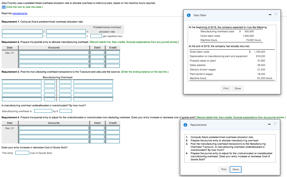This screenshot has height=177, width=287.
Task: Click Done in the Requirements dialog
Action: tap(235, 169)
